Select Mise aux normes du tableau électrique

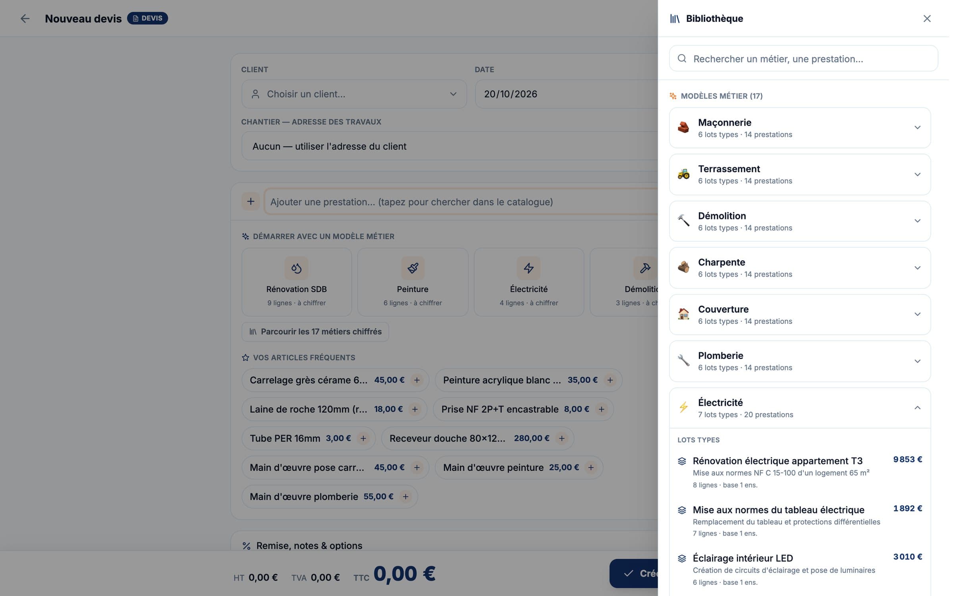click(x=800, y=521)
